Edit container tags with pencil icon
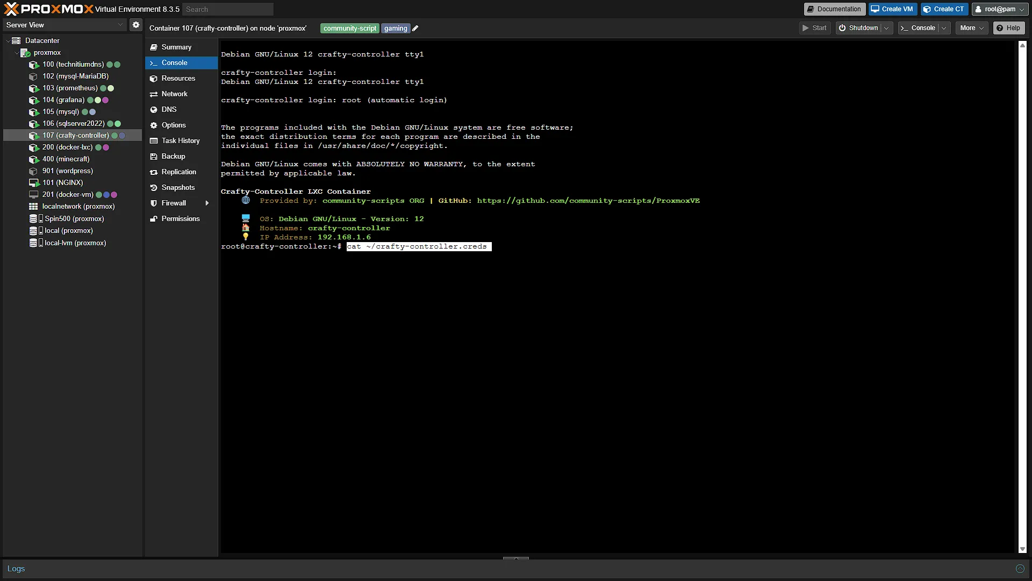Viewport: 1032px width, 581px height. tap(415, 29)
